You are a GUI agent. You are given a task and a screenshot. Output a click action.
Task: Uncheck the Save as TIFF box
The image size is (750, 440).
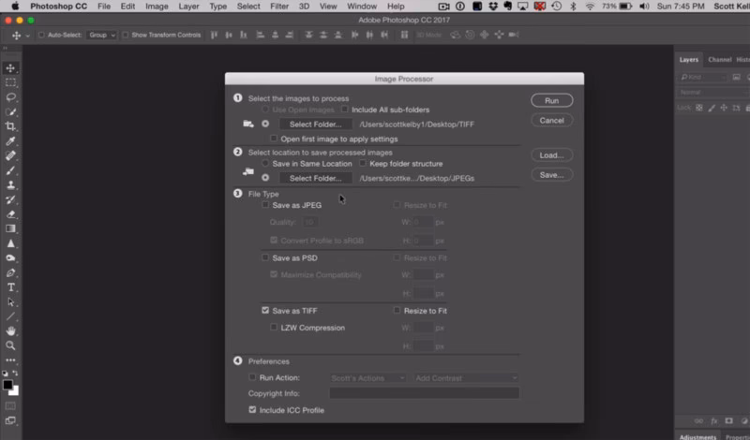(265, 311)
